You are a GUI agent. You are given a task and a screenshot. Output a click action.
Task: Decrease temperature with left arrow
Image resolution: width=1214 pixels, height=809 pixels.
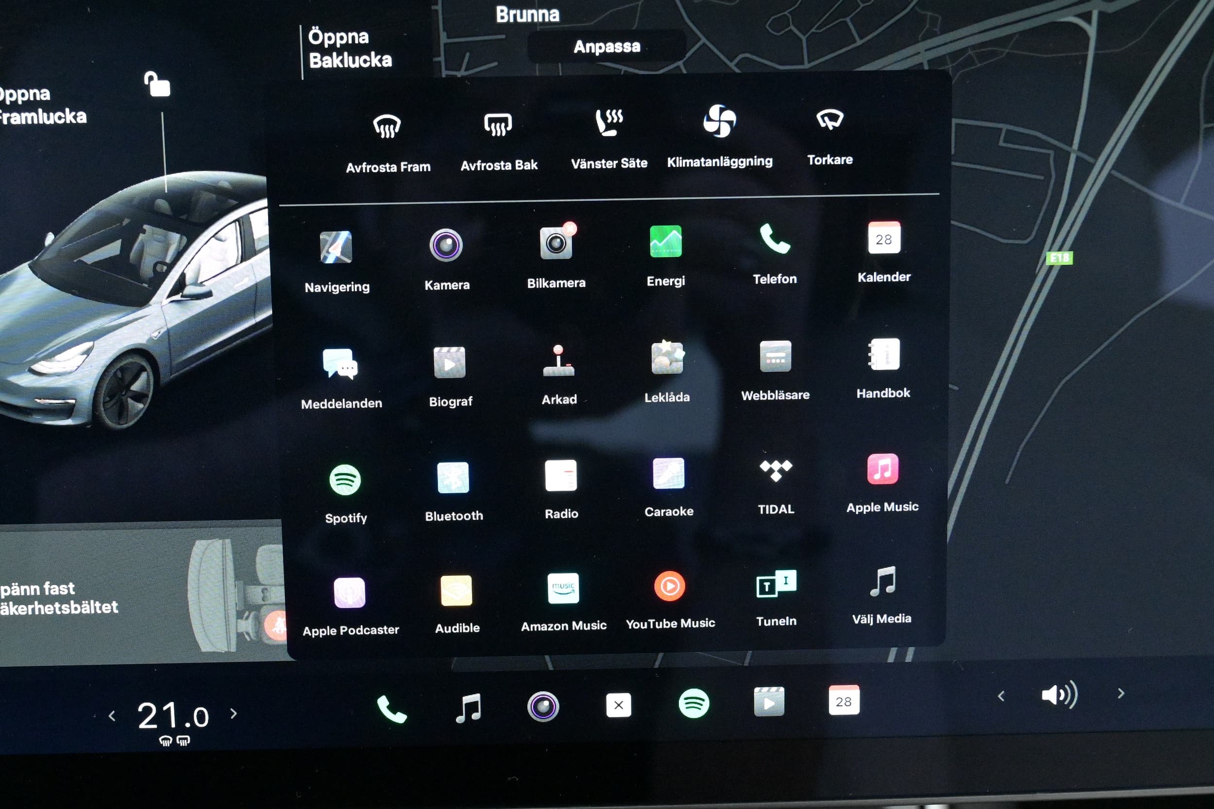(x=112, y=716)
